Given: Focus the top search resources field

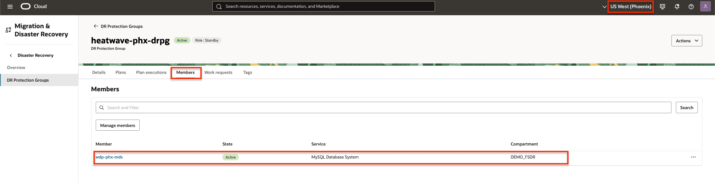Looking at the screenshot, I should pos(323,6).
